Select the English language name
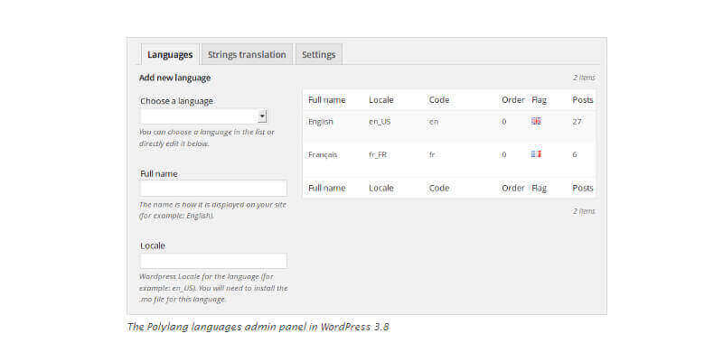The image size is (723, 361). [321, 122]
